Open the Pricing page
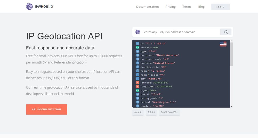The image size is (258, 138). 171,7
